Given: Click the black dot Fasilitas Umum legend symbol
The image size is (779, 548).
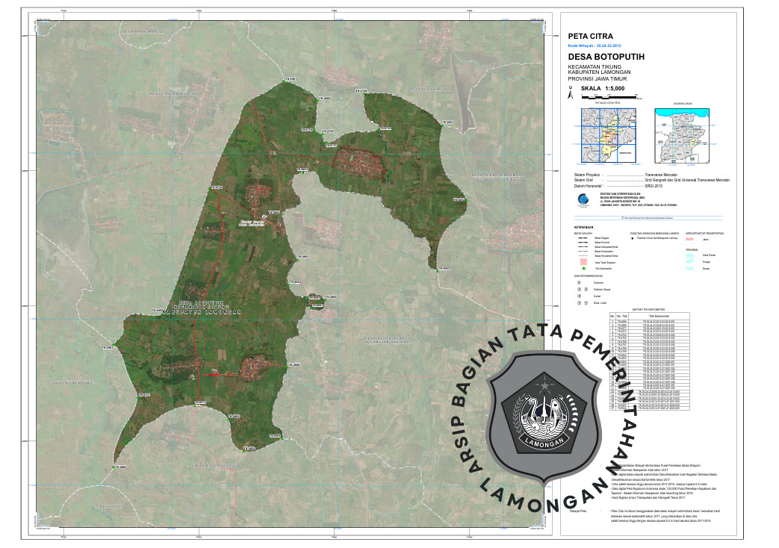Looking at the screenshot, I should coord(633,237).
